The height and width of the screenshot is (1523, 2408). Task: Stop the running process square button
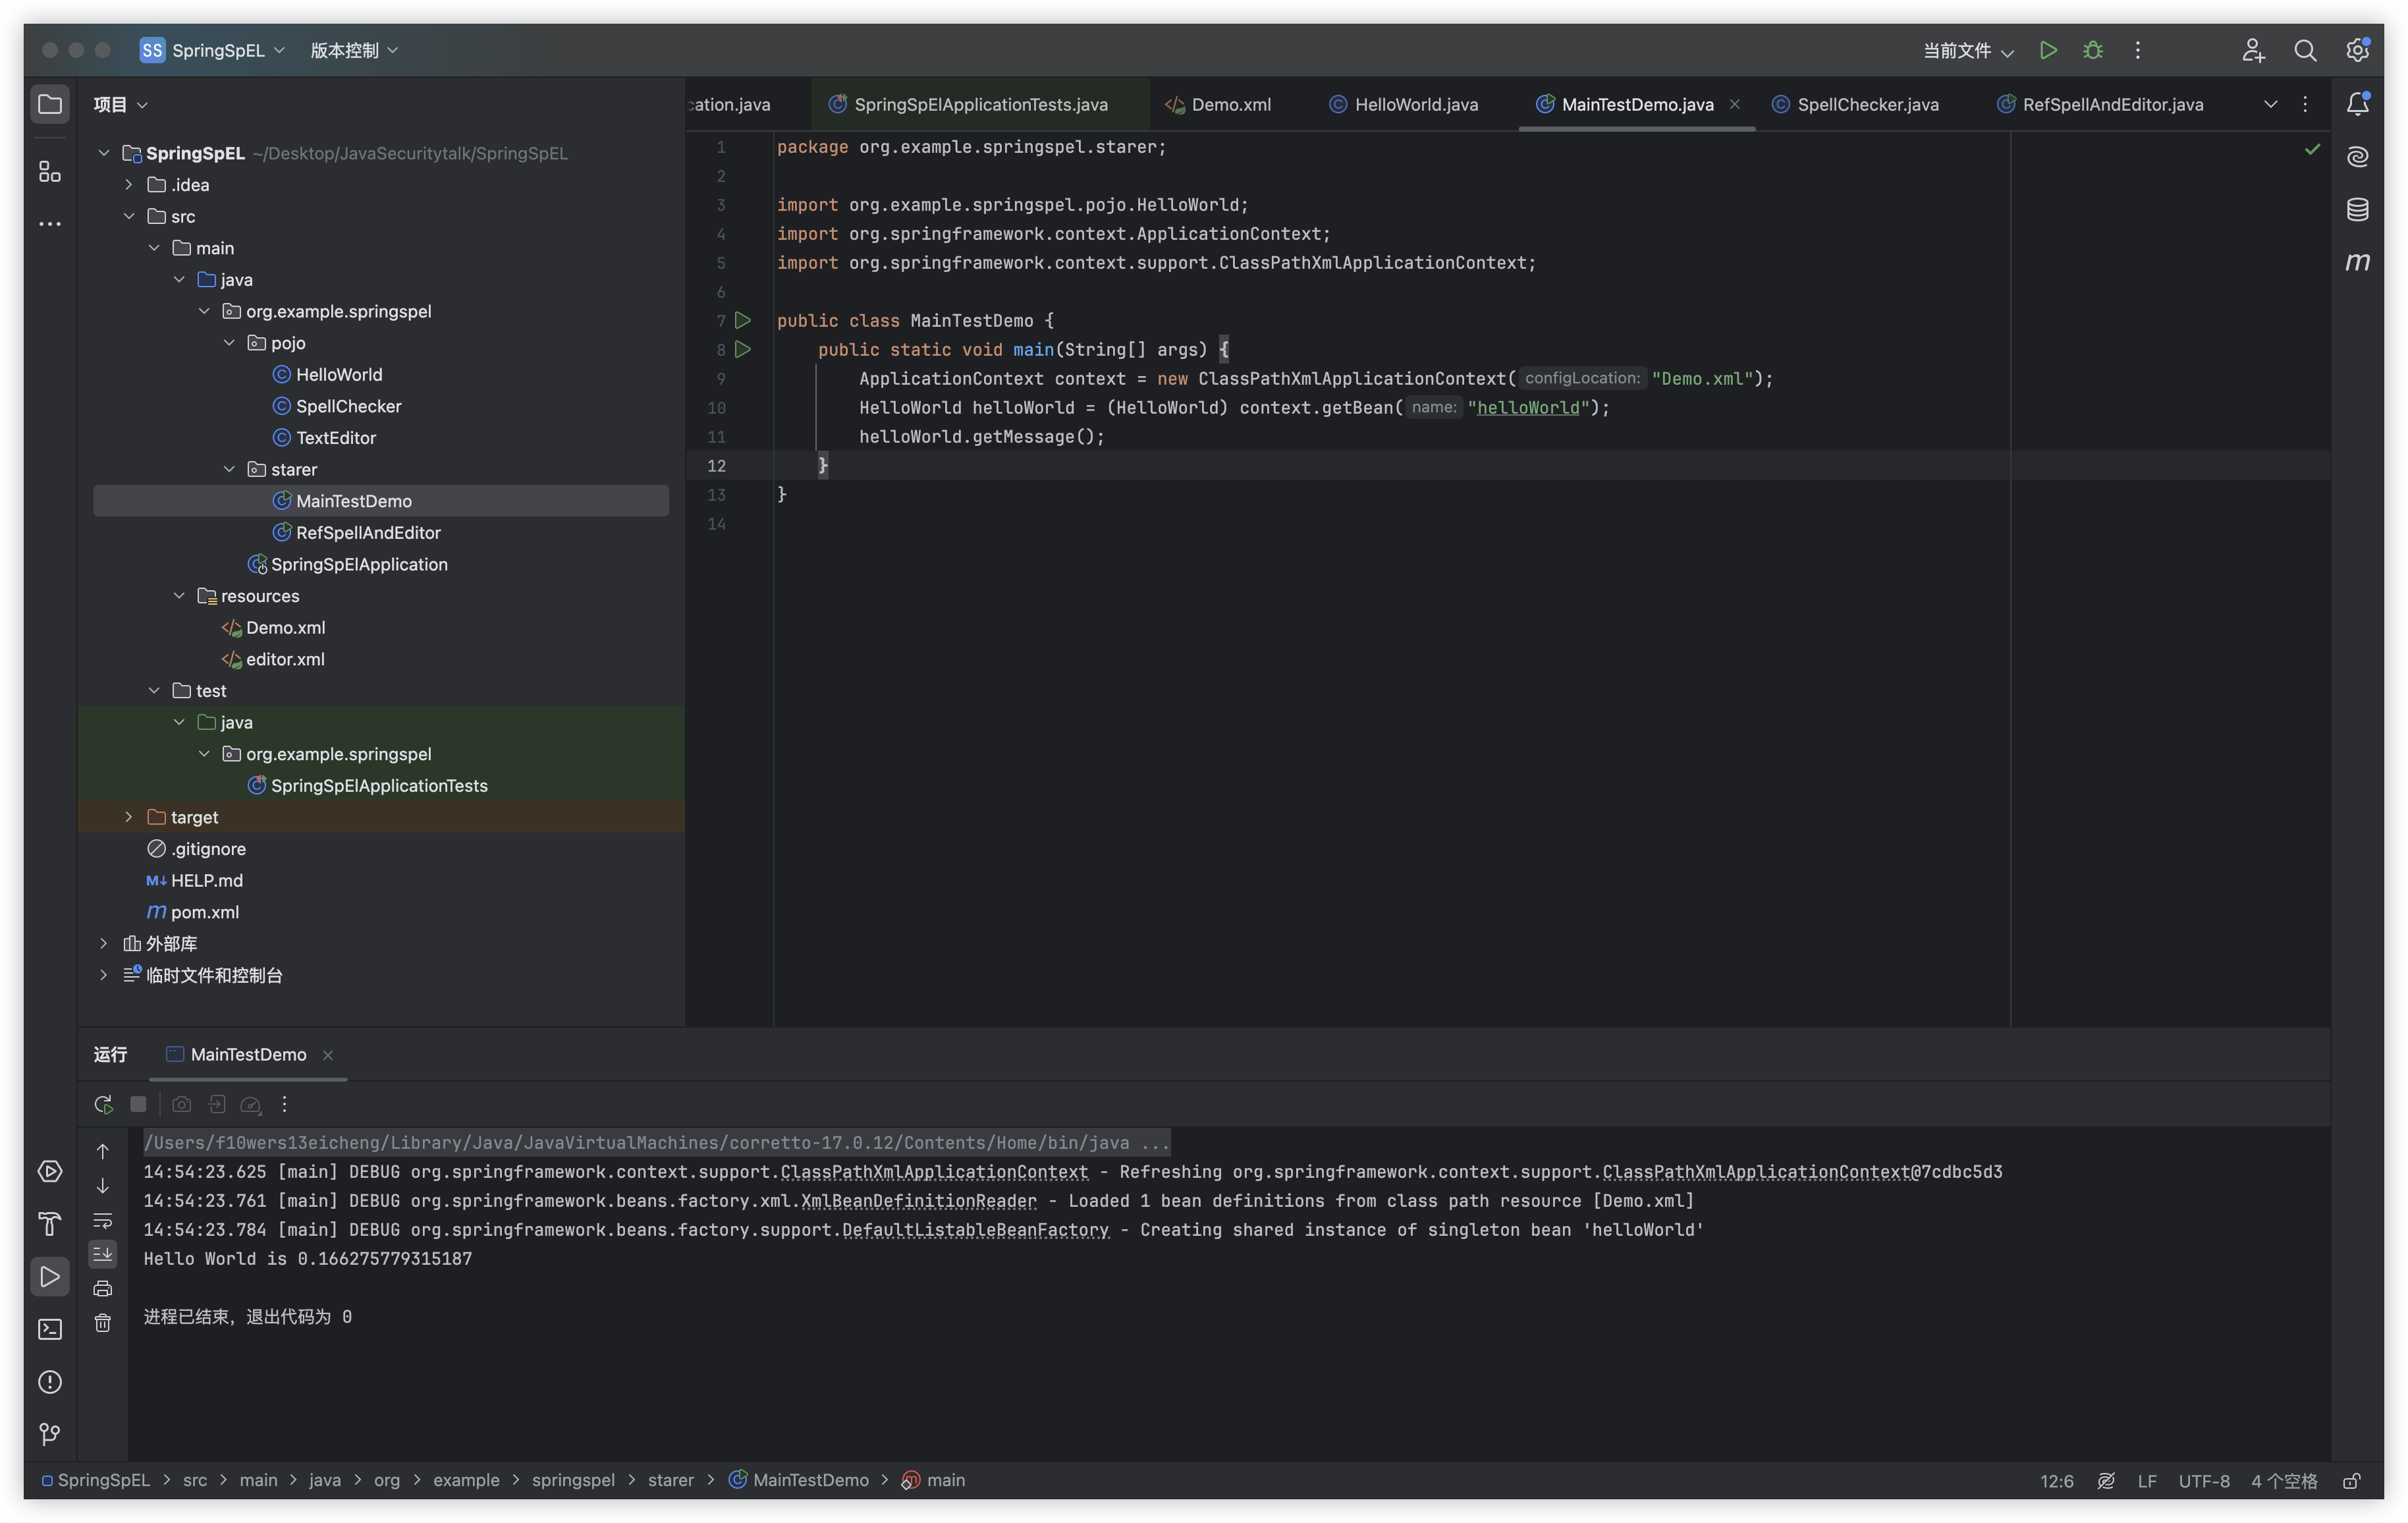pos(138,1104)
